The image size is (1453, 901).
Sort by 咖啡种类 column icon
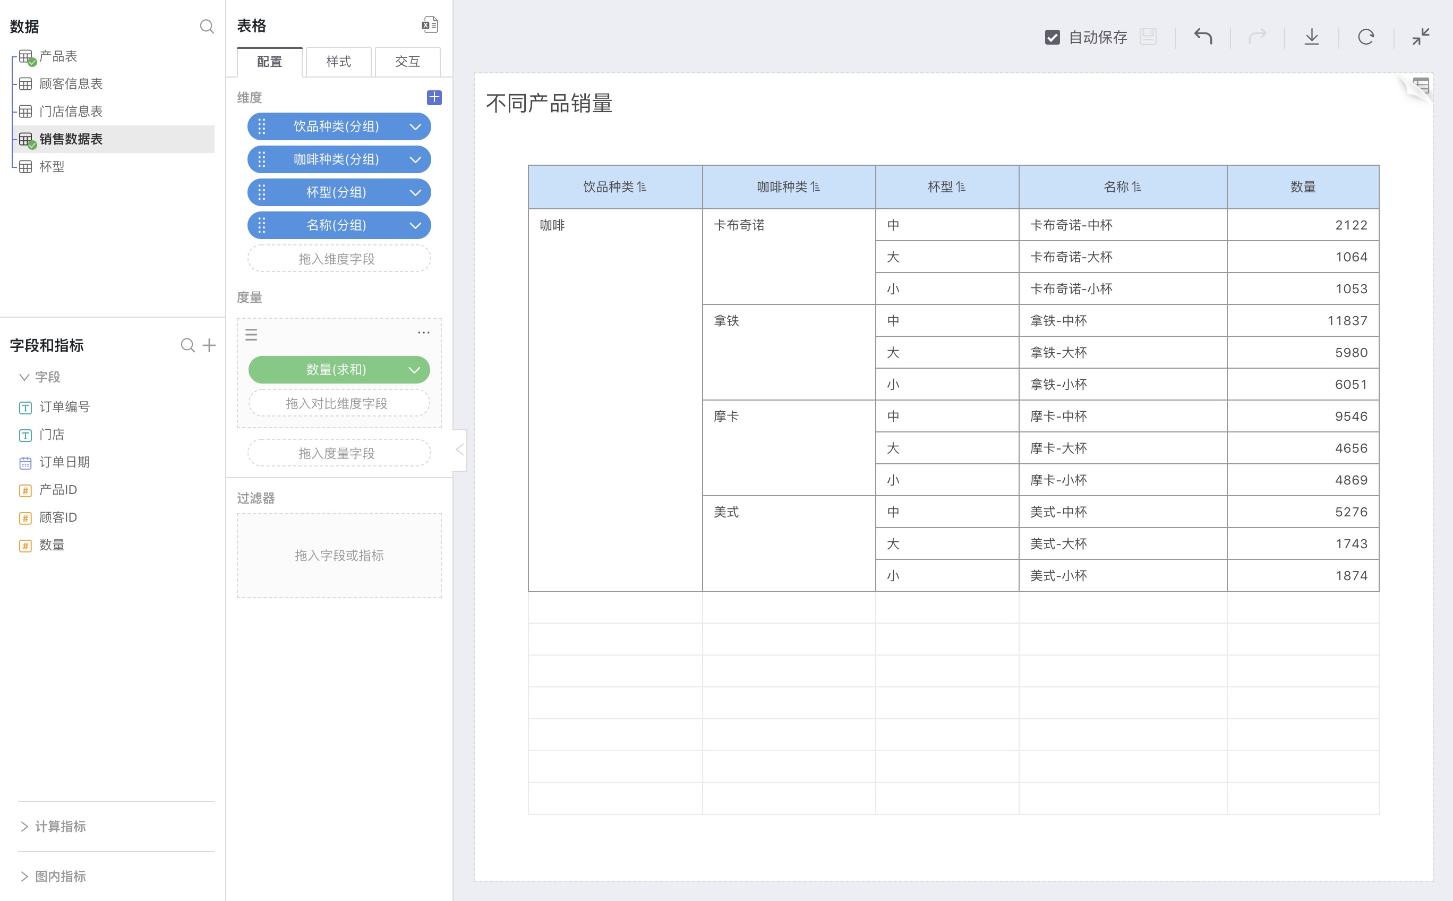pyautogui.click(x=816, y=187)
